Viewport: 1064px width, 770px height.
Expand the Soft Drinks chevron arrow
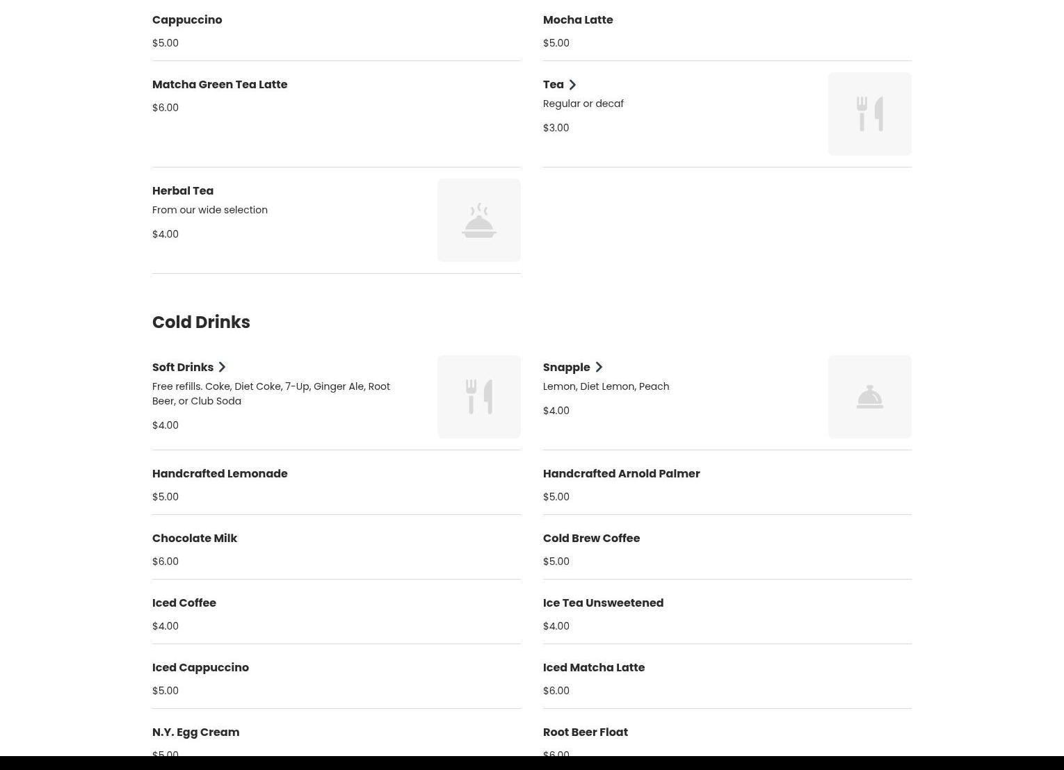tap(222, 368)
